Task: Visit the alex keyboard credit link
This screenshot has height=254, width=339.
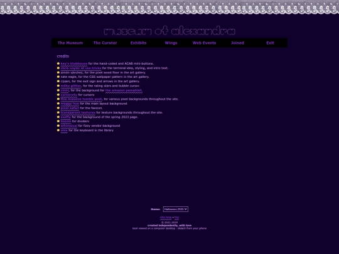Action: 64,130
